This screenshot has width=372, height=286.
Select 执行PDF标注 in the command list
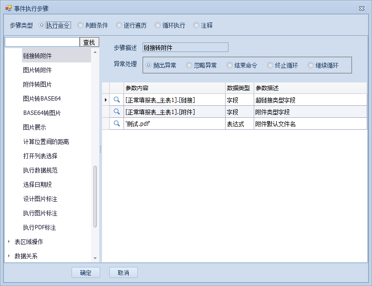pos(40,227)
